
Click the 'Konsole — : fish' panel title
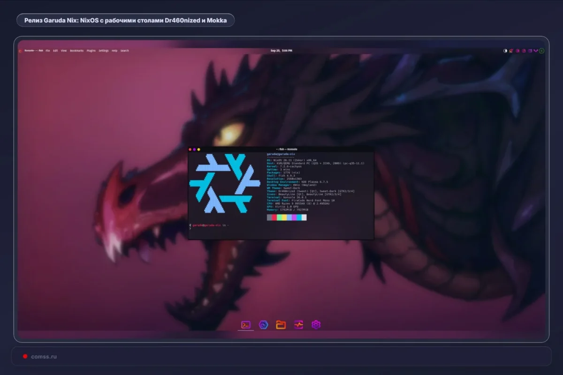(33, 51)
